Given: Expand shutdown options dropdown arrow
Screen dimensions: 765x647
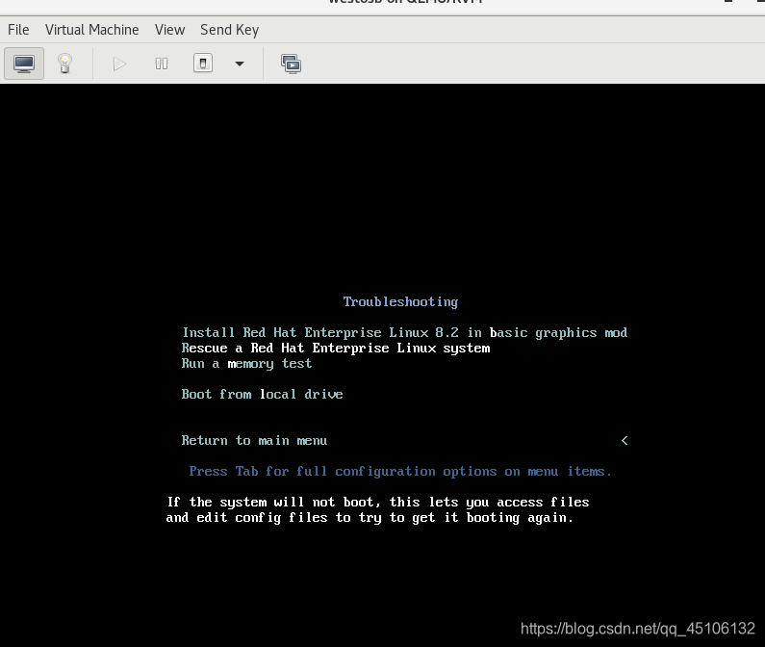Looking at the screenshot, I should 240,64.
